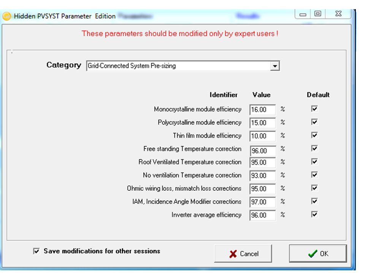
Task: Click the Identifier column header
Action: (x=224, y=95)
